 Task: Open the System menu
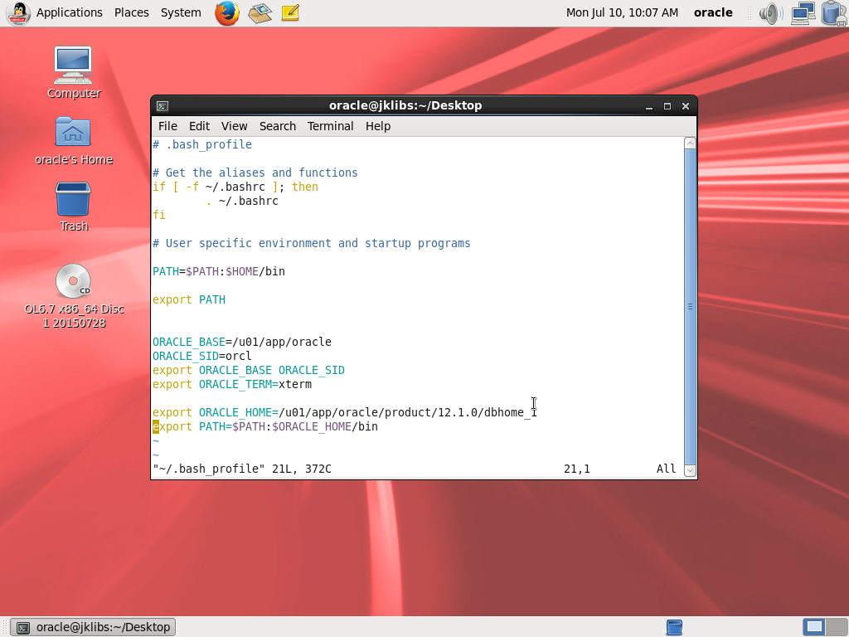pos(181,12)
